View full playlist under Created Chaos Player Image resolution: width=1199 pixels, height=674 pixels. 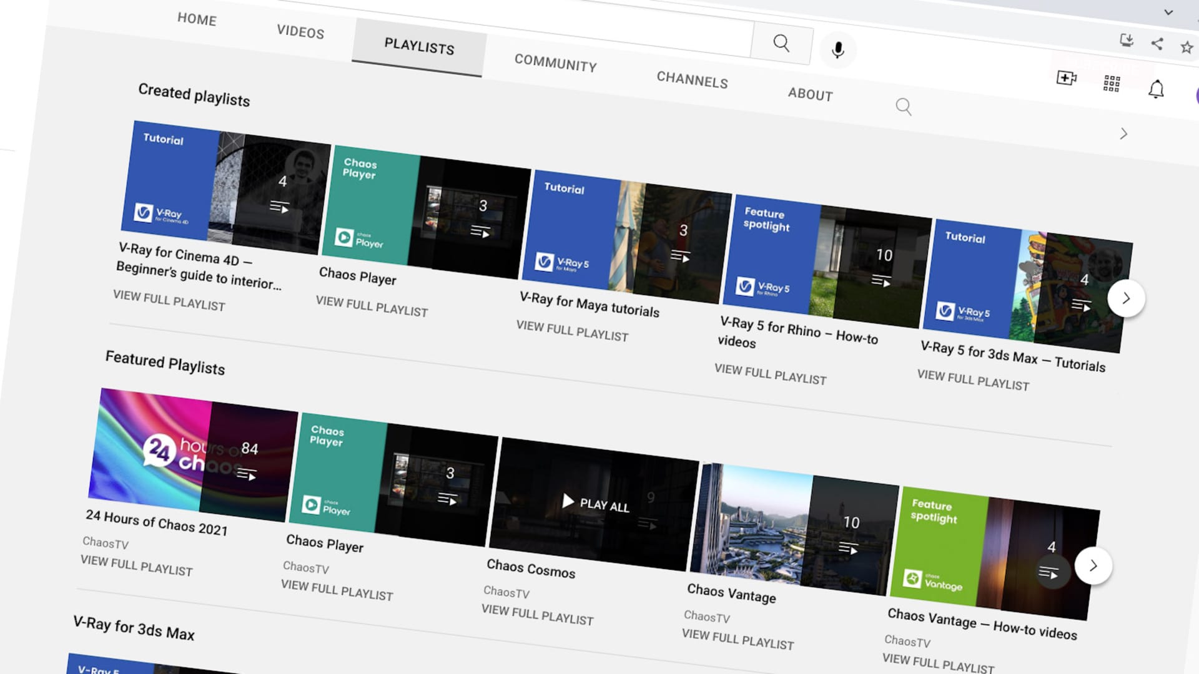372,306
